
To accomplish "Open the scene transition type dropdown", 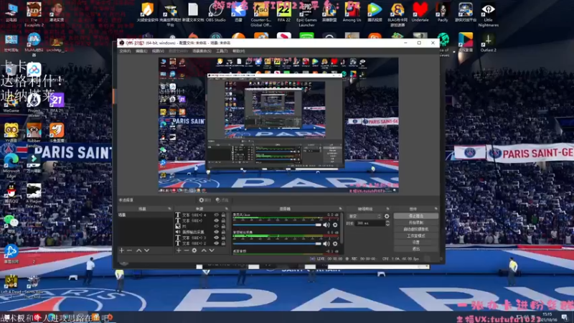I will (364, 216).
